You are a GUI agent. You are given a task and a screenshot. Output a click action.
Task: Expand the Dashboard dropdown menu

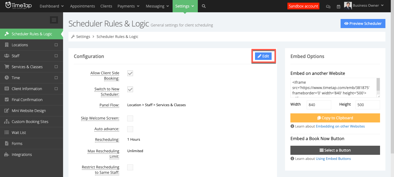click(x=52, y=6)
